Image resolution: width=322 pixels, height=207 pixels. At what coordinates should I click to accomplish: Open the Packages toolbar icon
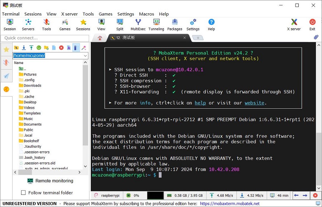pyautogui.click(x=175, y=25)
